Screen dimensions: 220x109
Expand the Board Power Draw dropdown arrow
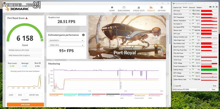tap(190, 47)
